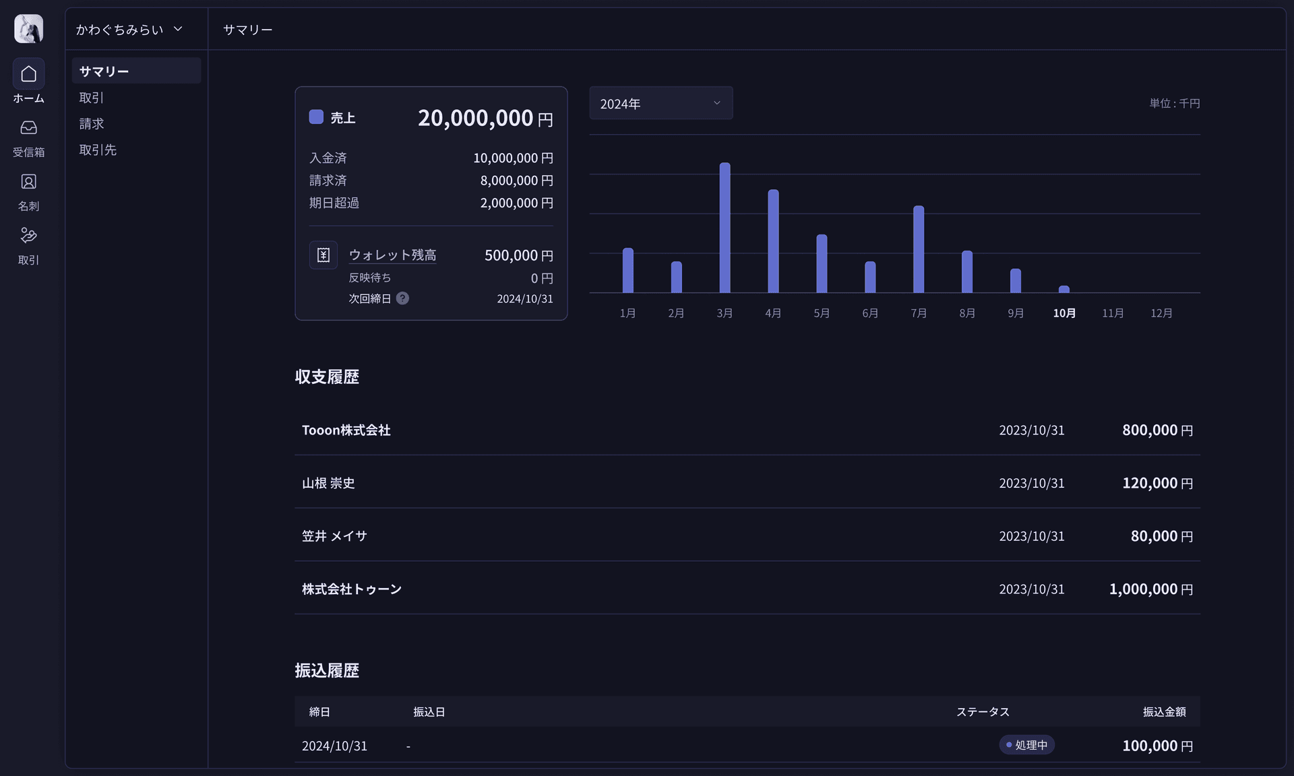Image resolution: width=1294 pixels, height=776 pixels.
Task: Open the 株式会社トゥーン history row
Action: 747,589
